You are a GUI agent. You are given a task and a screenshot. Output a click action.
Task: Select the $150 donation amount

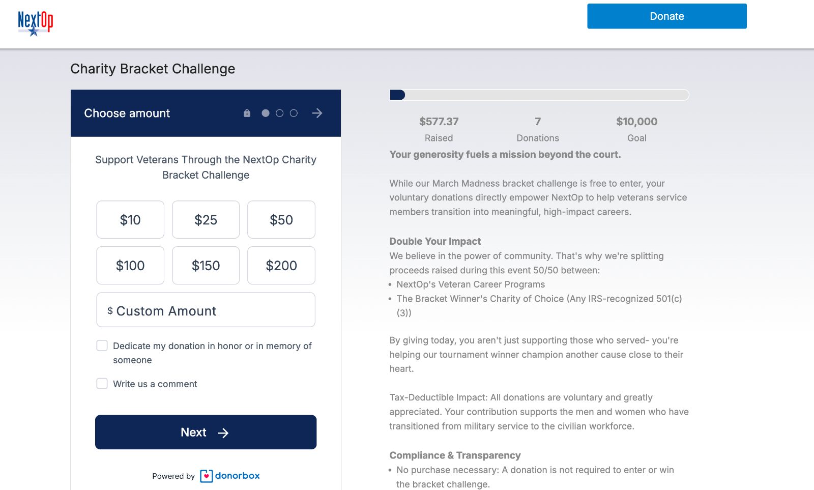[206, 266]
